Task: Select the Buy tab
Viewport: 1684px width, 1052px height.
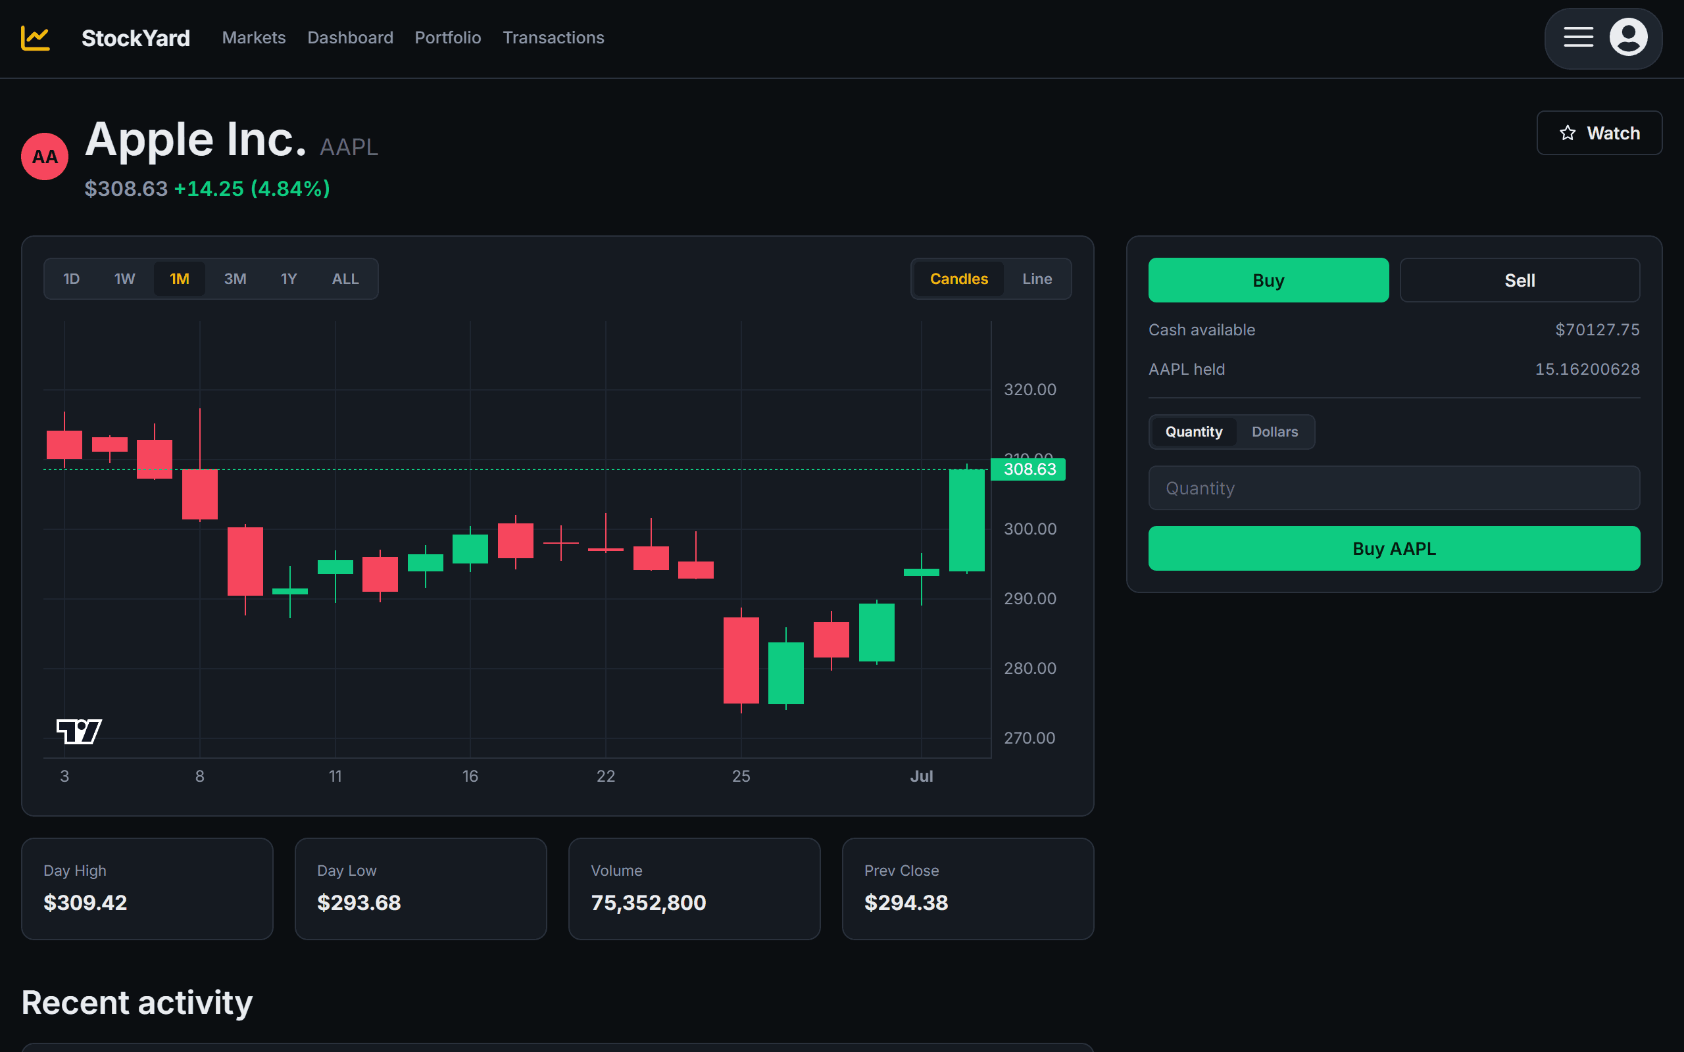Action: click(x=1268, y=280)
